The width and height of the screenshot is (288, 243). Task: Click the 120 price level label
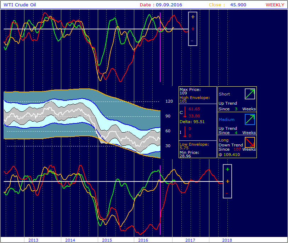click(169, 101)
